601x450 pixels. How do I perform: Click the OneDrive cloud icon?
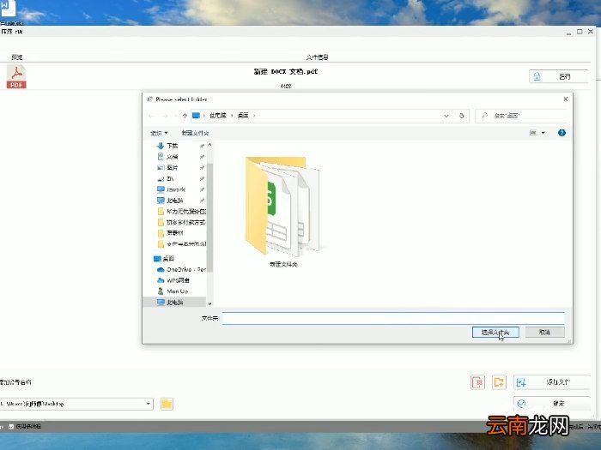(x=161, y=269)
